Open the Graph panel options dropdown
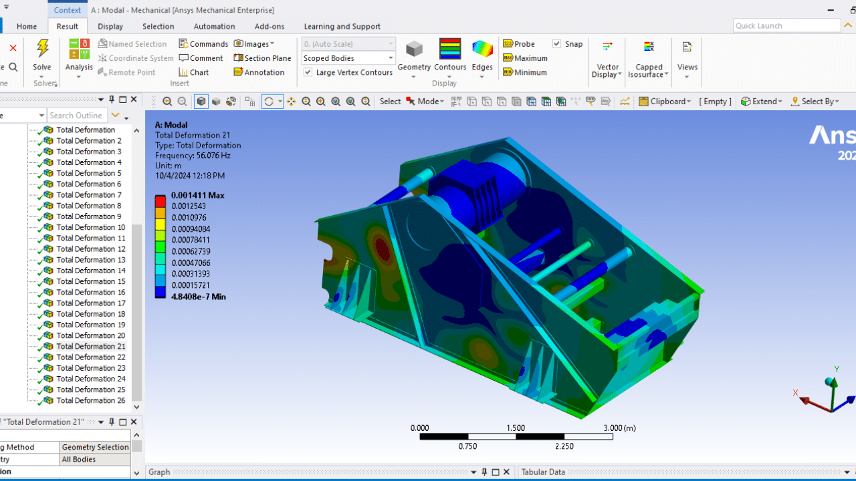Screen dimensions: 856x481 [x=474, y=472]
